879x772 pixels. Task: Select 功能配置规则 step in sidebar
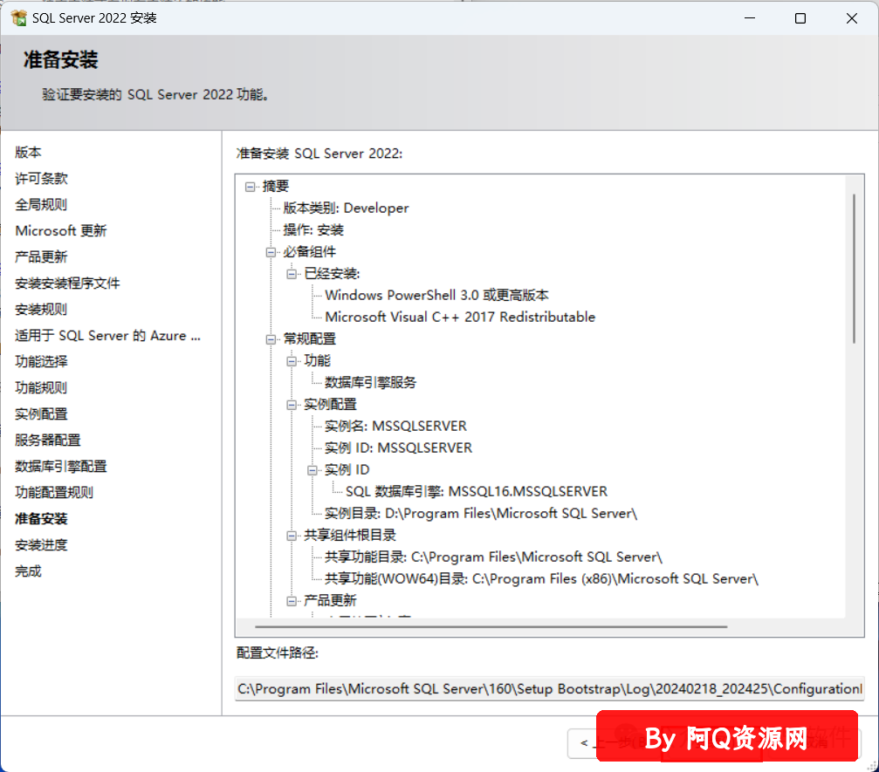point(54,493)
